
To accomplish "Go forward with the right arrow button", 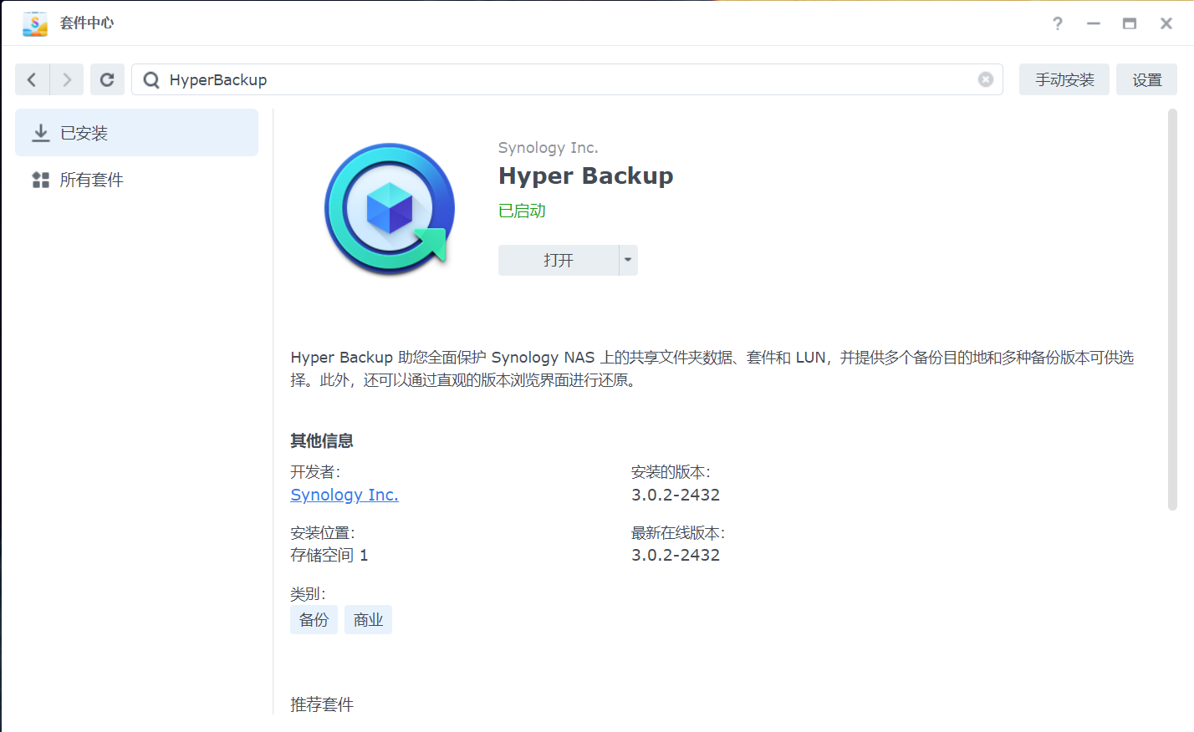I will click(67, 79).
